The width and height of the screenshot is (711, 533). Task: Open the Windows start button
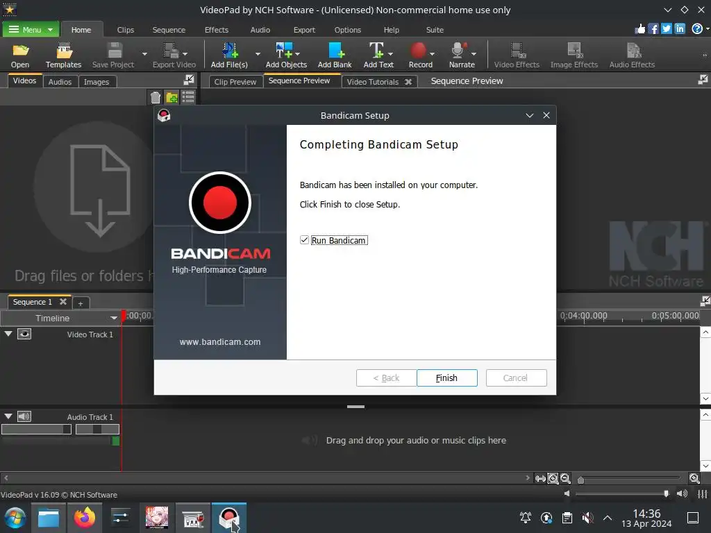click(15, 518)
